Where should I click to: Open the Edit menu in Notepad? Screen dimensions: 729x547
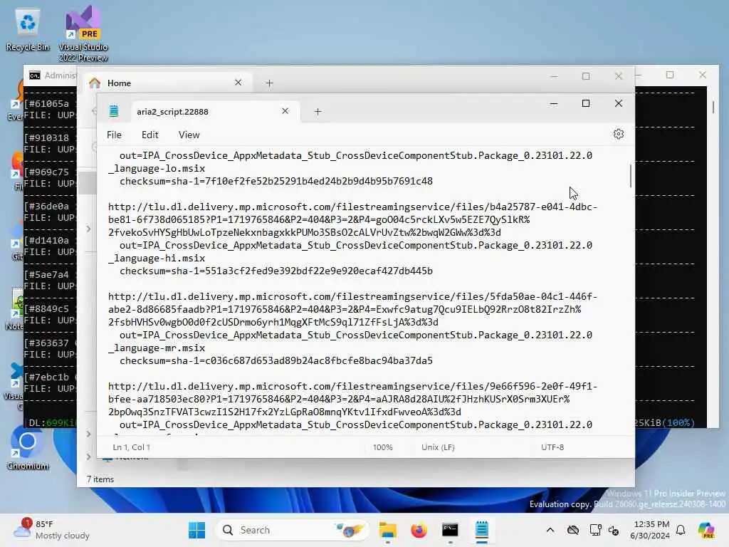click(150, 135)
